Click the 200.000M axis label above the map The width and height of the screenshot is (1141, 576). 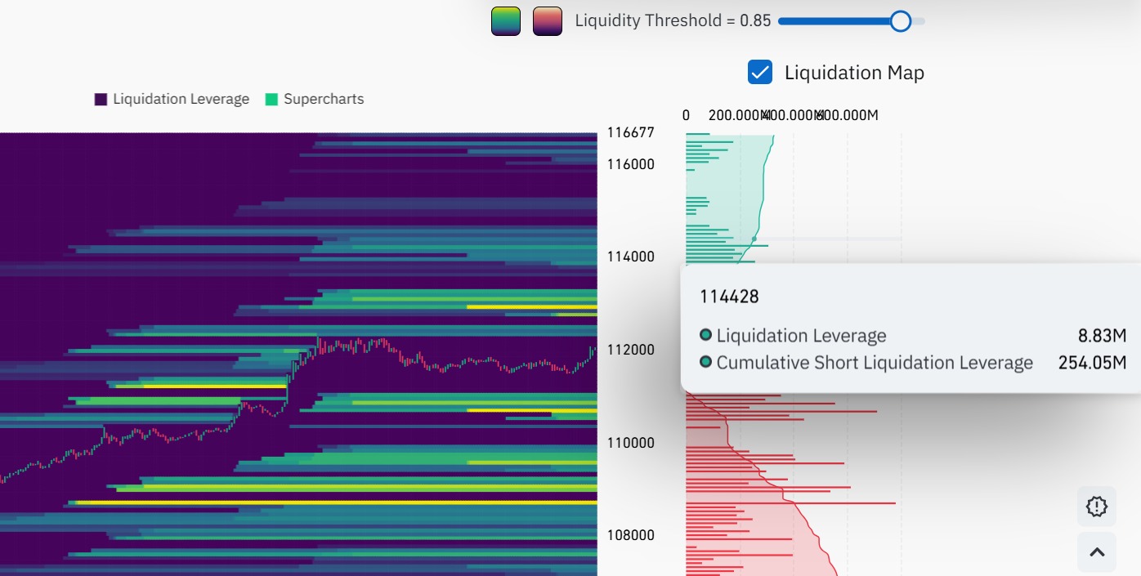[736, 114]
